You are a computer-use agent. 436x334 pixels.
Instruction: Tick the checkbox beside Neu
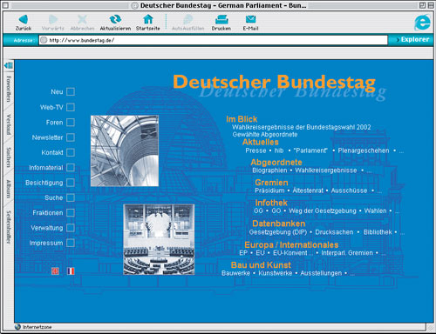71,91
